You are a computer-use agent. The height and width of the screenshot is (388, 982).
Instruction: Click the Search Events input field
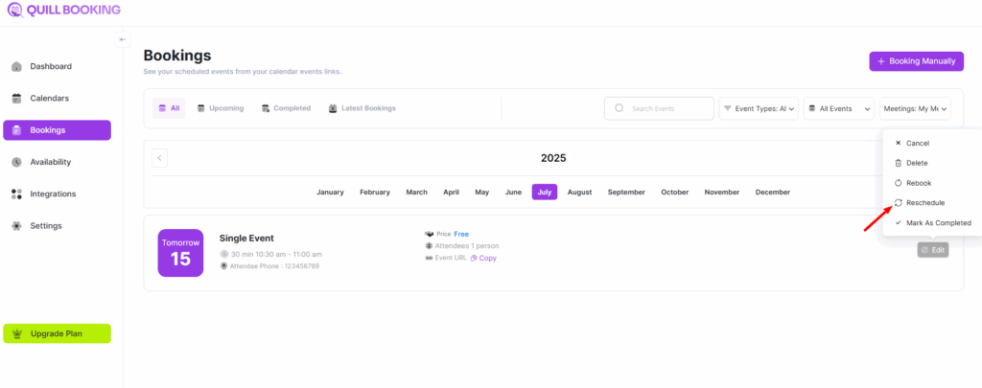(x=660, y=109)
